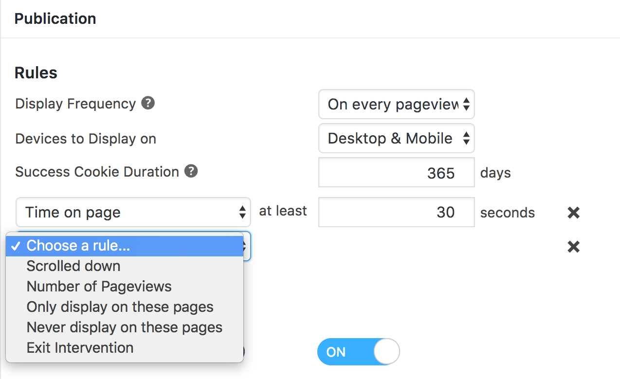Click the Display Frequency label text
Image resolution: width=620 pixels, height=379 pixels.
click(x=75, y=104)
